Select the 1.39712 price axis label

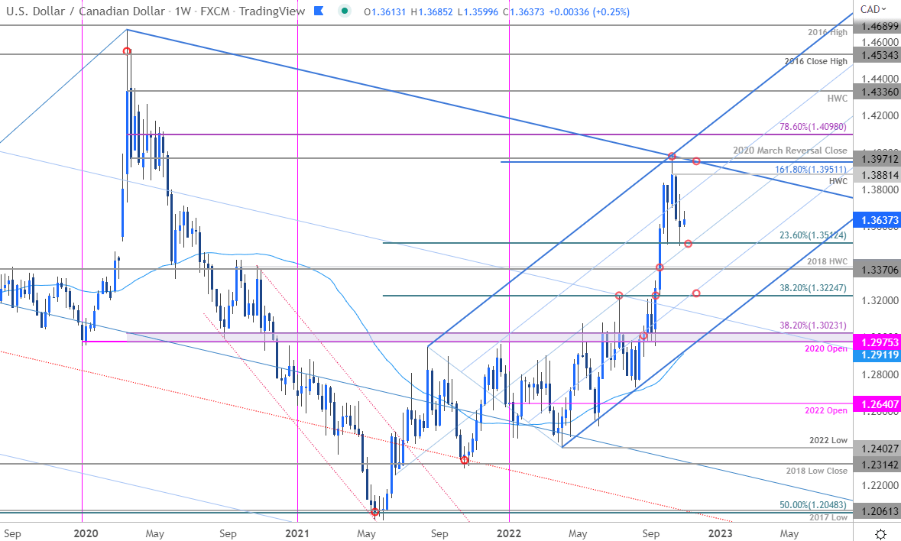(x=877, y=158)
